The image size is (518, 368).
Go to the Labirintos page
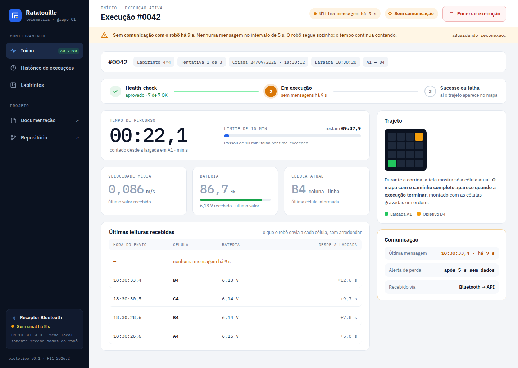click(45, 85)
